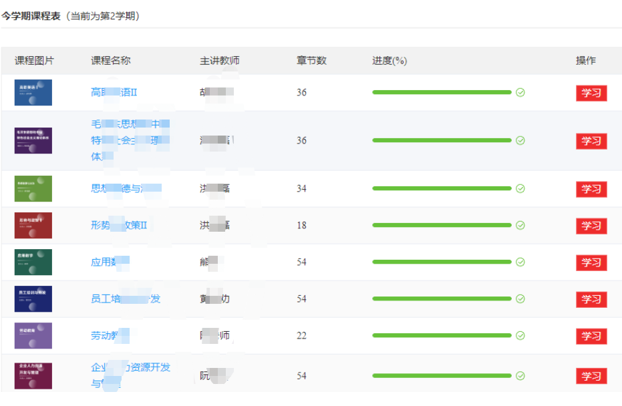
Task: Click chapter count 36 in 毛…思想 row
Action: 301,140
